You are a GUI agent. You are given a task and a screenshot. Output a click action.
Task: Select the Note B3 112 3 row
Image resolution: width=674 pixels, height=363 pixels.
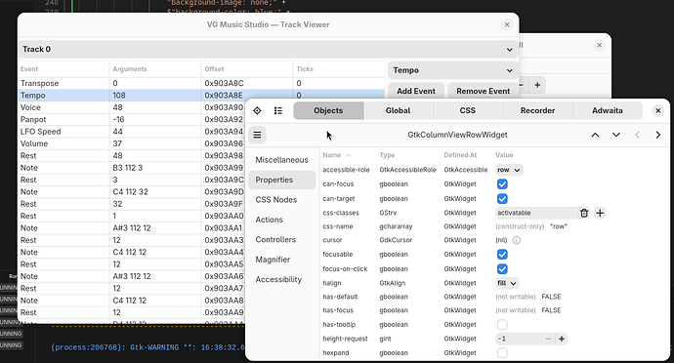tap(132, 168)
